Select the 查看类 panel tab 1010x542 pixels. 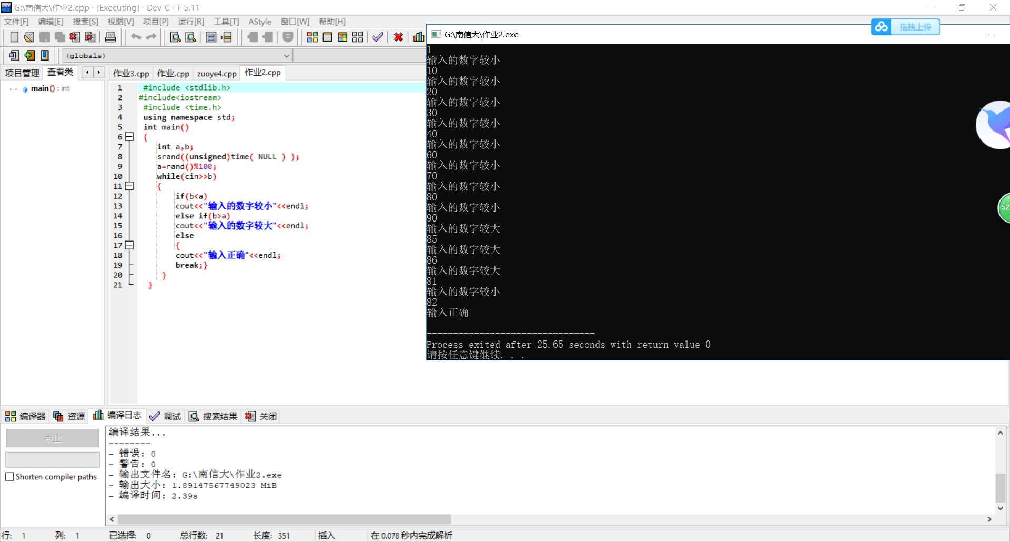pyautogui.click(x=60, y=72)
